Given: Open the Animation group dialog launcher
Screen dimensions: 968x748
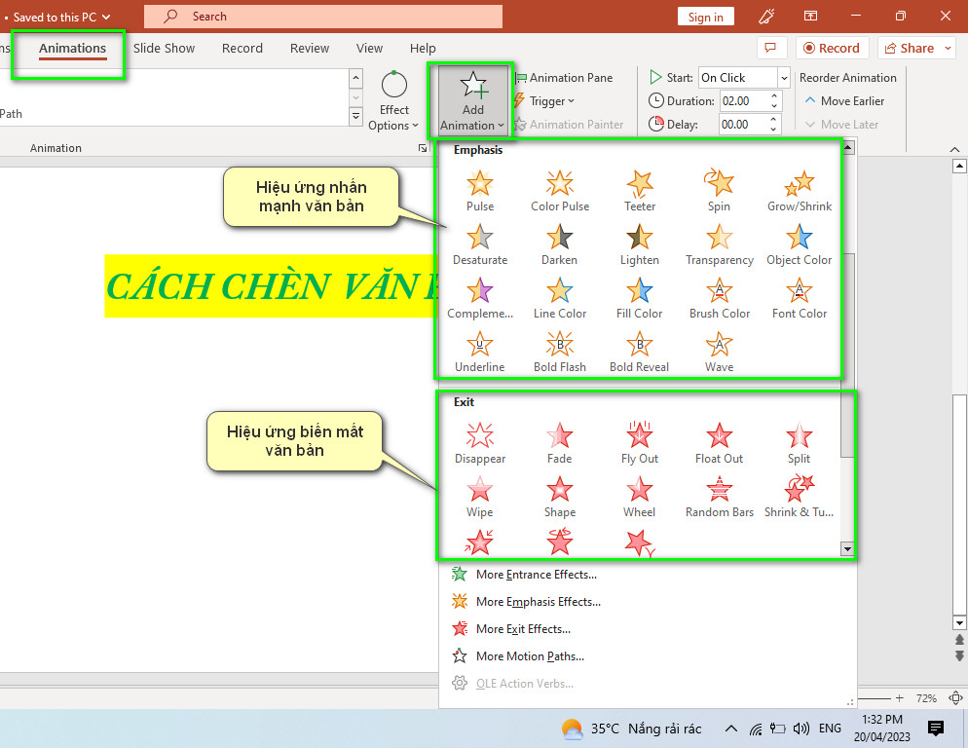Looking at the screenshot, I should tap(423, 148).
